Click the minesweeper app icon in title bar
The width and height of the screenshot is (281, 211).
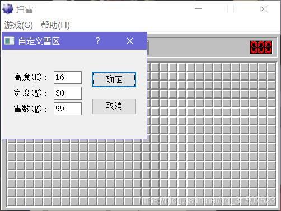(8, 9)
